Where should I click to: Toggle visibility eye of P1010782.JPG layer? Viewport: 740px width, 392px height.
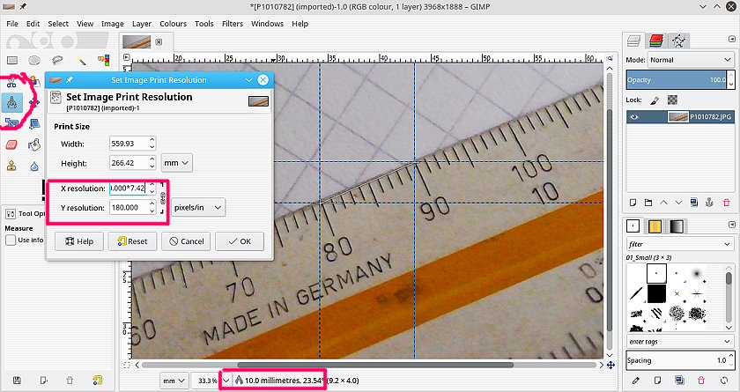coord(633,117)
